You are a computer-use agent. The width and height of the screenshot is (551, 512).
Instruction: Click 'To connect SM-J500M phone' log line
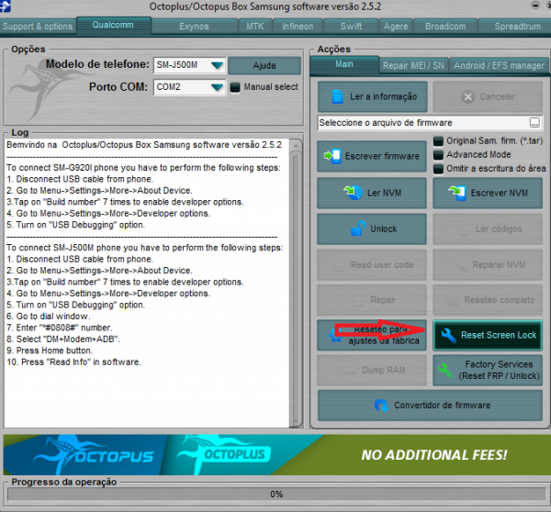(x=145, y=248)
